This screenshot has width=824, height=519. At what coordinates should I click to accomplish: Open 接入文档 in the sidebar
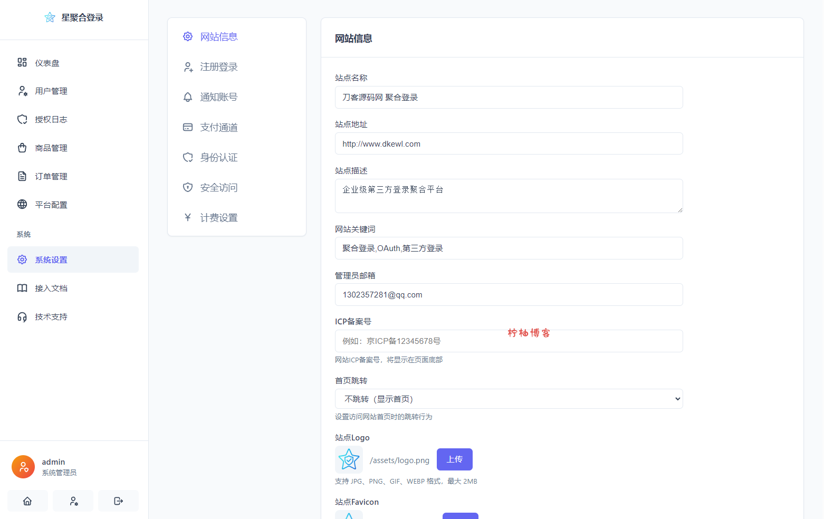(51, 289)
